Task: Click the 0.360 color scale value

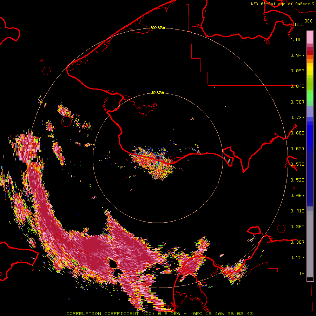Action: tap(297, 227)
